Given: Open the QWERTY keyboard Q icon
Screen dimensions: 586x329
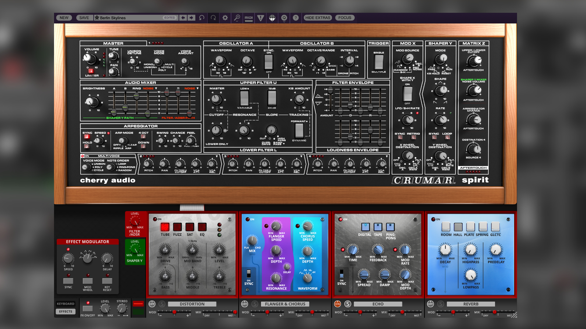Looking at the screenshot, I should tap(284, 18).
